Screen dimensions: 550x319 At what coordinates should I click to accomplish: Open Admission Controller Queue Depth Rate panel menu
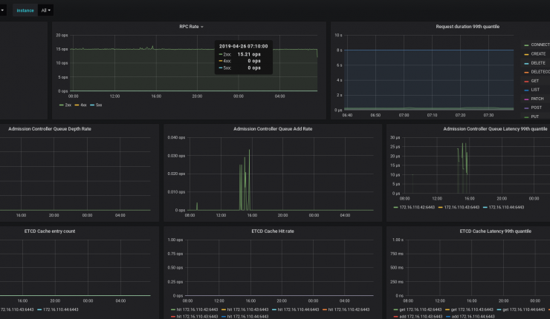pos(50,129)
